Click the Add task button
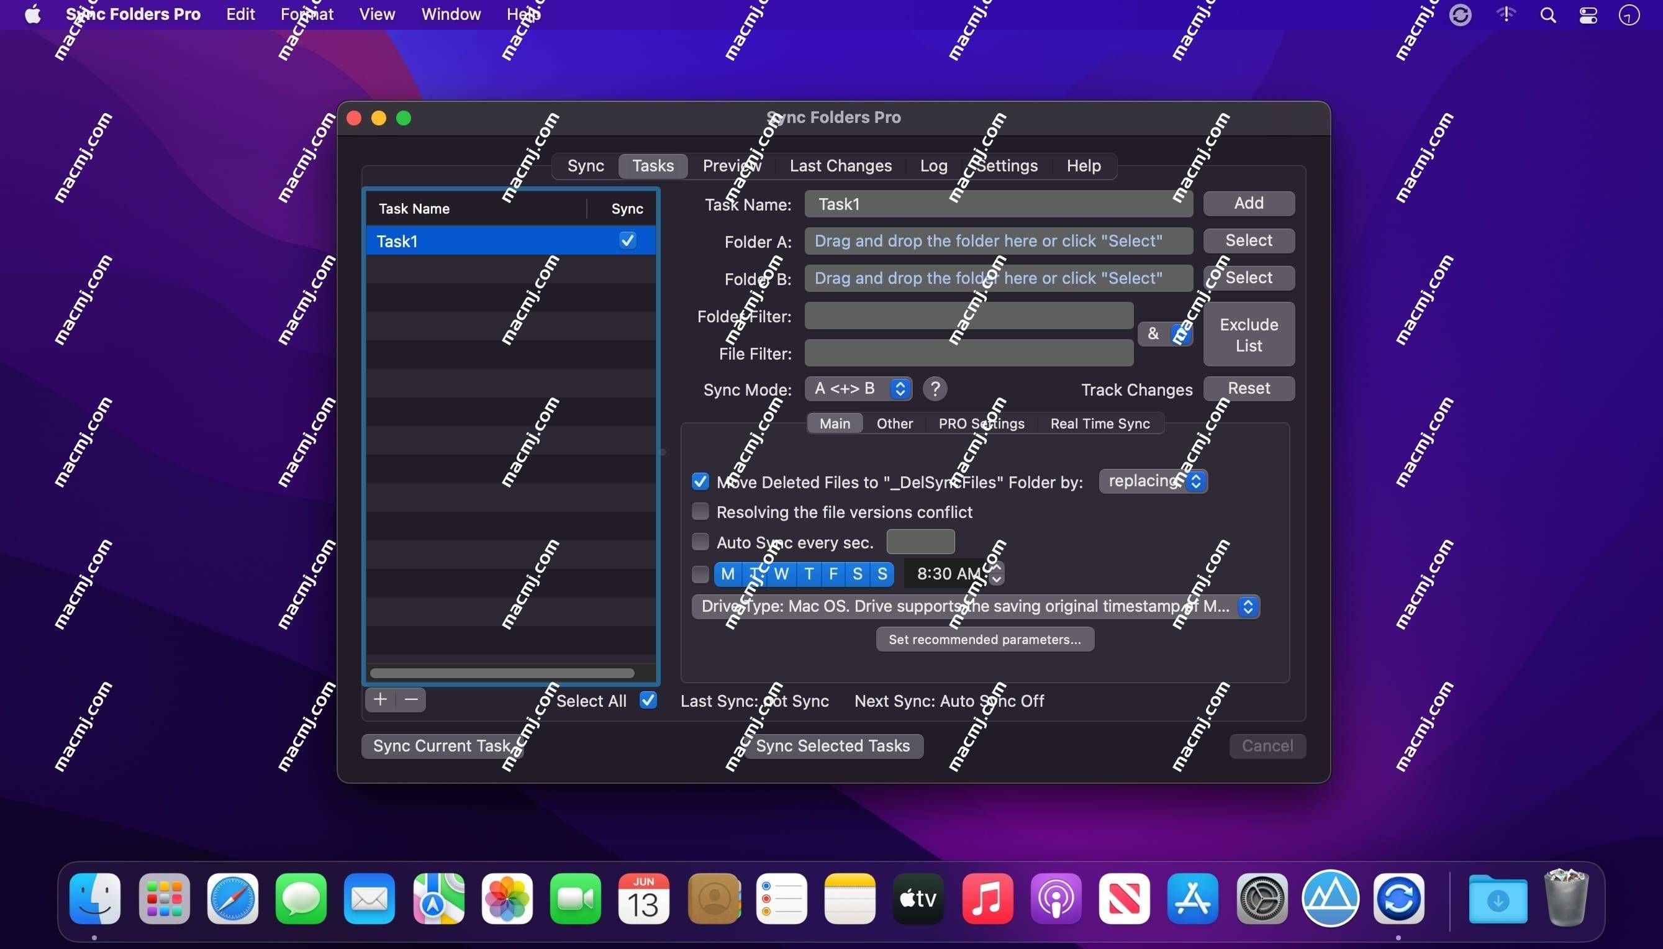The width and height of the screenshot is (1663, 949). [1249, 203]
